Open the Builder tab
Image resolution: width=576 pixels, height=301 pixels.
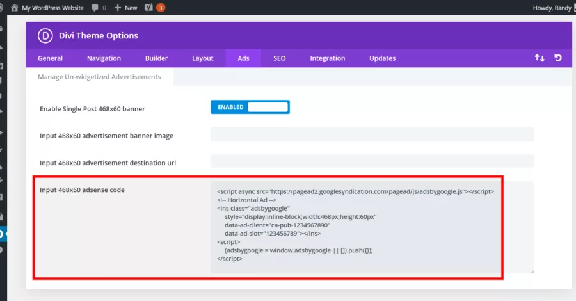[157, 58]
